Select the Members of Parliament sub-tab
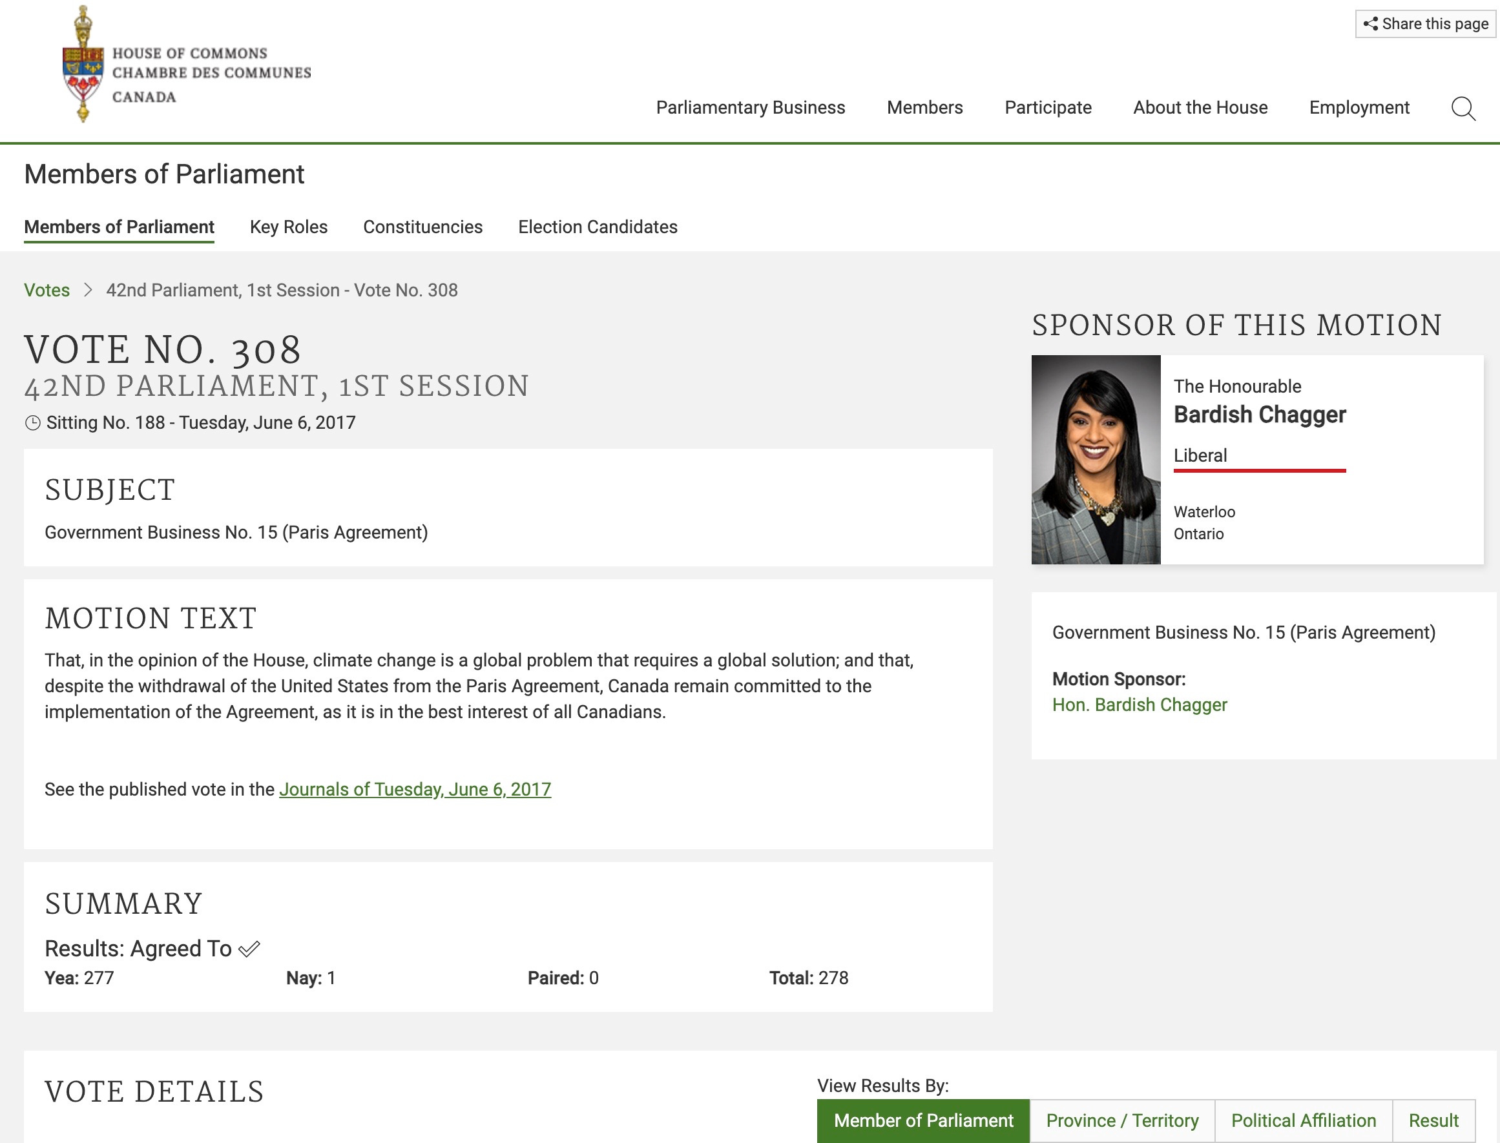1500x1143 pixels. 119,227
